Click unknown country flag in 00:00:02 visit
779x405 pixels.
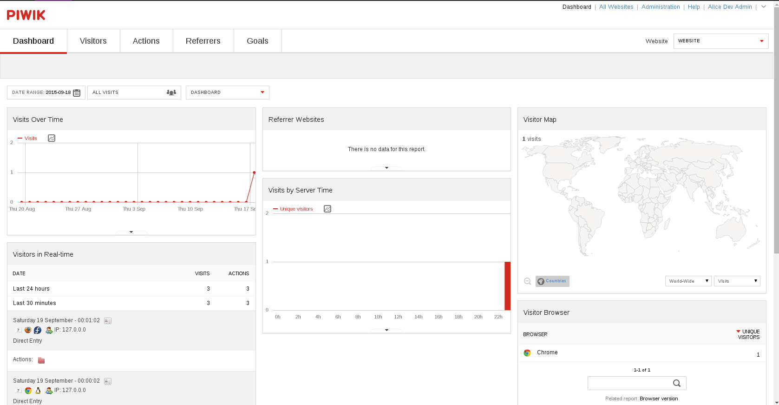18,391
